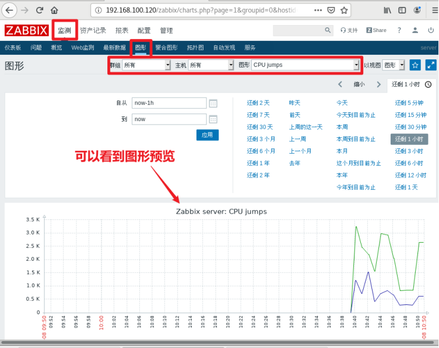Click the browser forward arrow
Viewport: 439px width, 348px height.
click(25, 10)
